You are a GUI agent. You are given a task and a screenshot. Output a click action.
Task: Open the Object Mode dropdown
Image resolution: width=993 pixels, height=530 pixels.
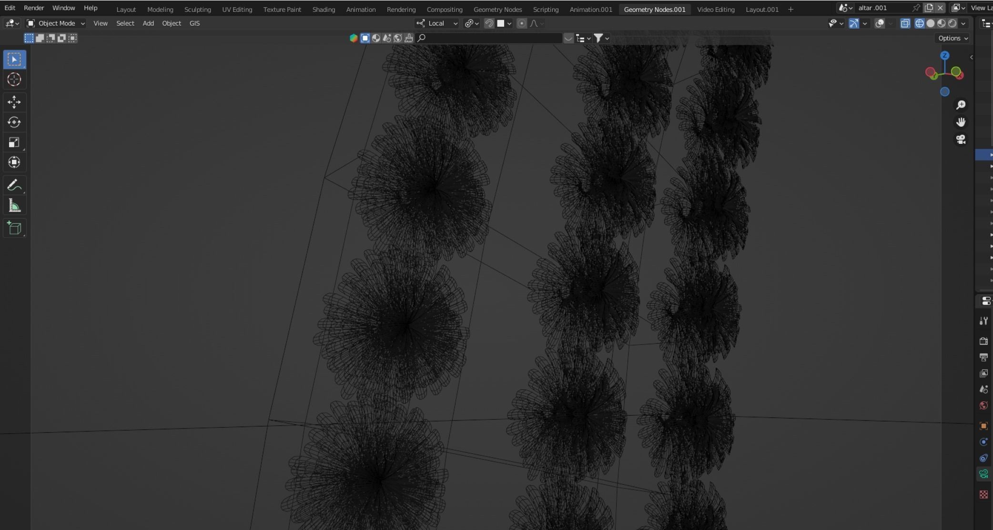coord(56,23)
